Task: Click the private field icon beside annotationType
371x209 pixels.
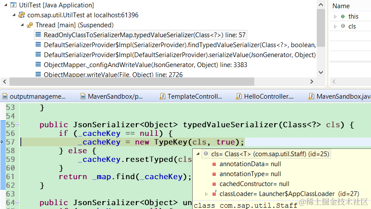Action: 214,174
